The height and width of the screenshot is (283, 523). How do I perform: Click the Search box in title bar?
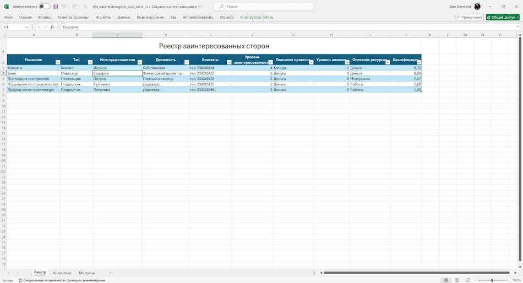(x=264, y=7)
